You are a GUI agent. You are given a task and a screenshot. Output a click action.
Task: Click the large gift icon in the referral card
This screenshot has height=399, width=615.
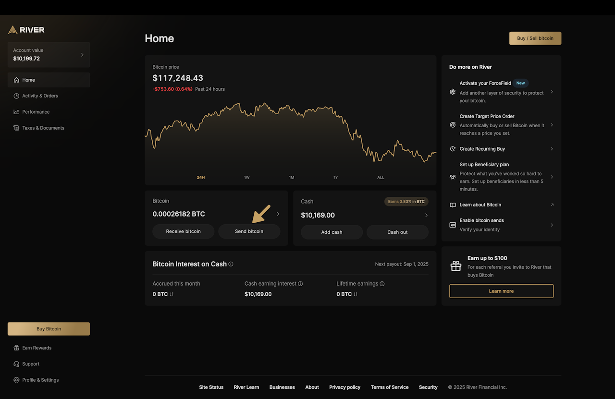pos(456,266)
